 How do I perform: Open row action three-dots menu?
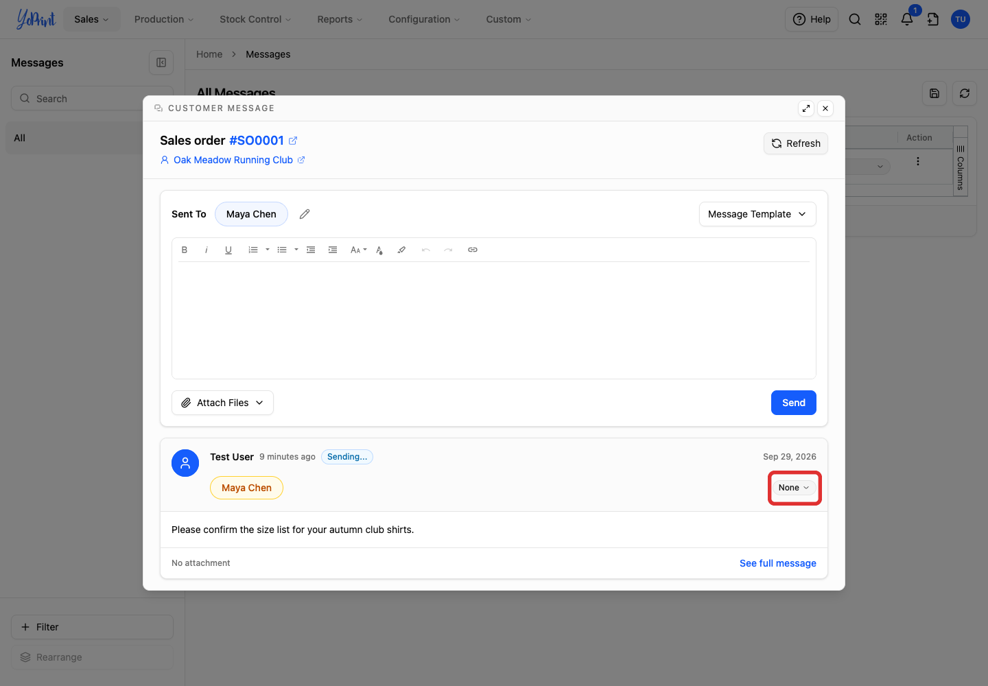[918, 161]
